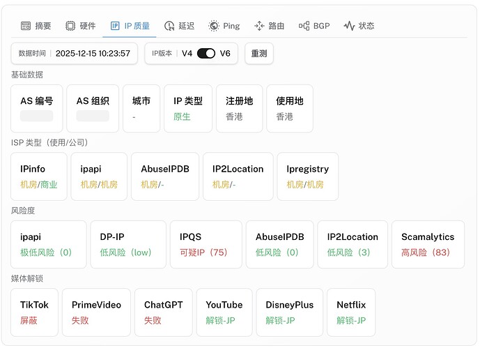Viewport: 480px width, 348px height.
Task: Click the IP2Location 机房/- card
Action: (238, 176)
